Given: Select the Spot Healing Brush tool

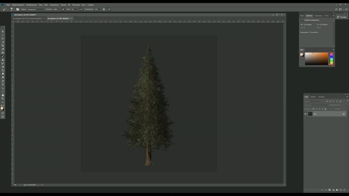Looking at the screenshot, I should tap(3, 52).
